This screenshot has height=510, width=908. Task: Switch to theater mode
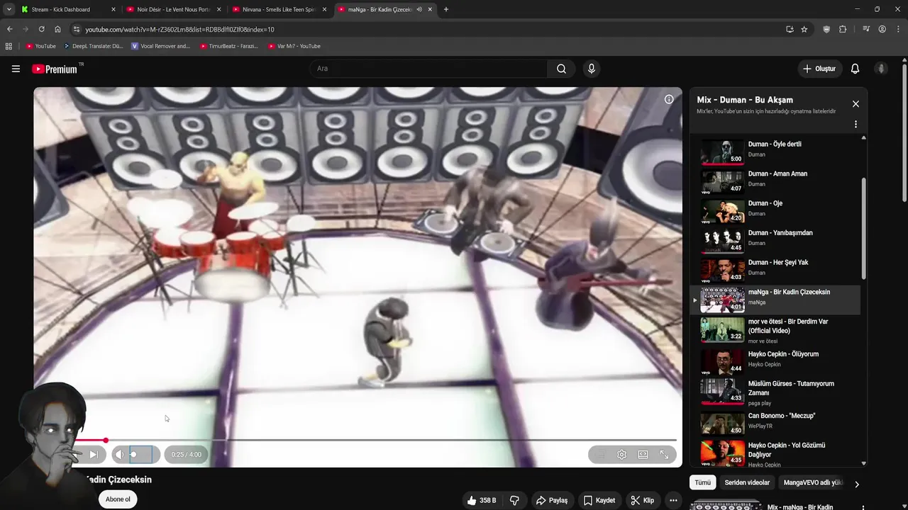tap(643, 455)
